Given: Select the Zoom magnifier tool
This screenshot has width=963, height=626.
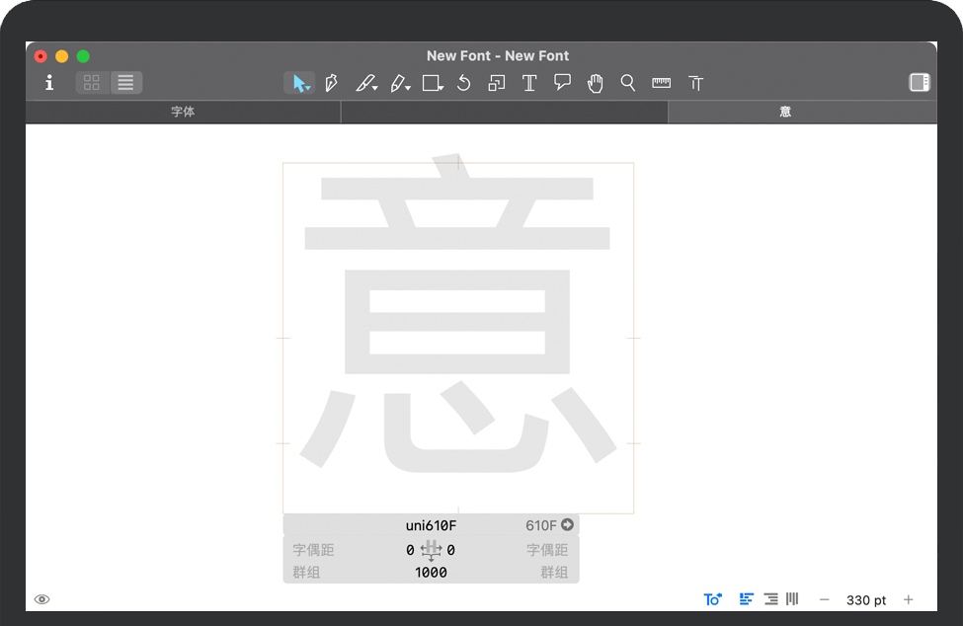Looking at the screenshot, I should click(x=627, y=83).
